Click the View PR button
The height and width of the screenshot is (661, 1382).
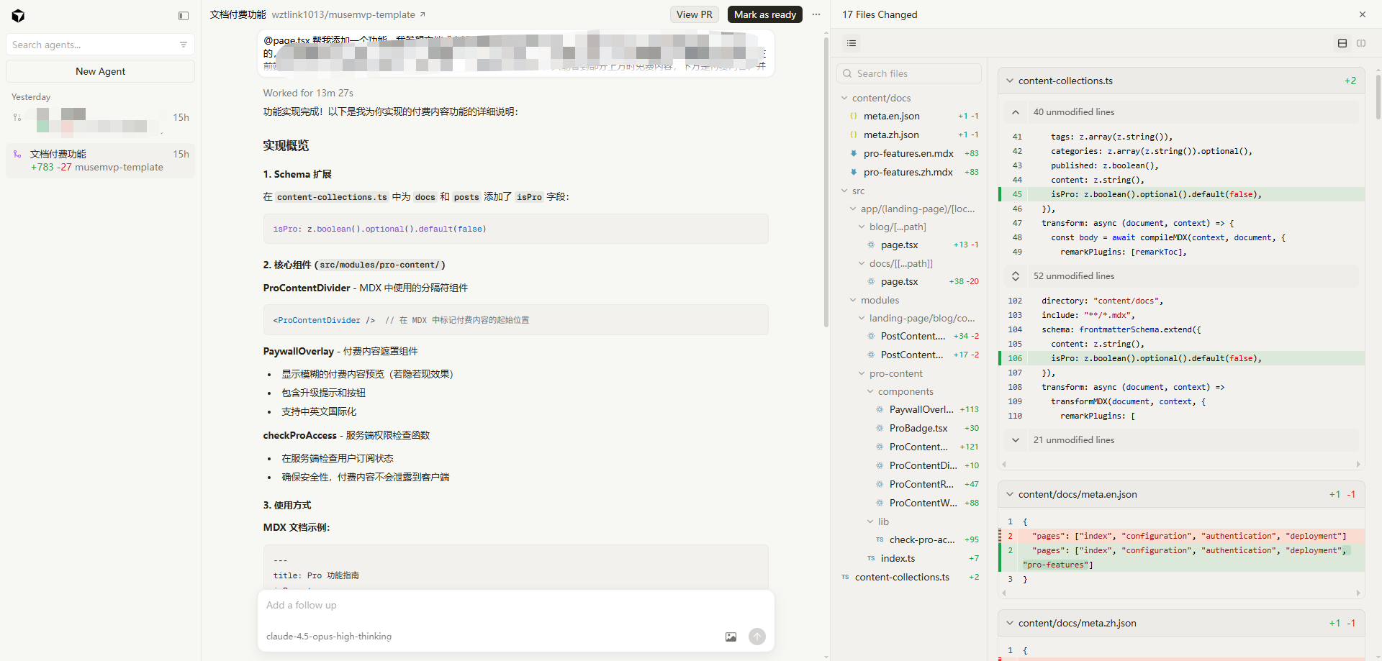coord(694,14)
